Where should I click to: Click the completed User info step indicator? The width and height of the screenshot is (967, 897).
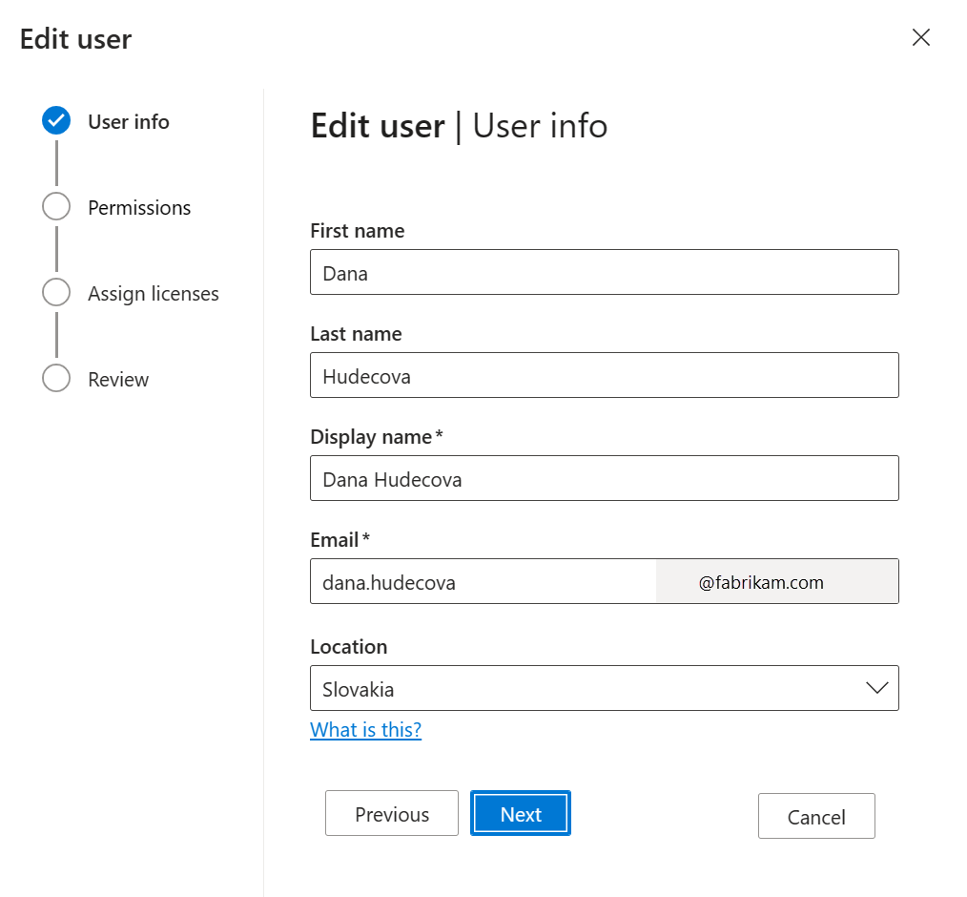55,120
